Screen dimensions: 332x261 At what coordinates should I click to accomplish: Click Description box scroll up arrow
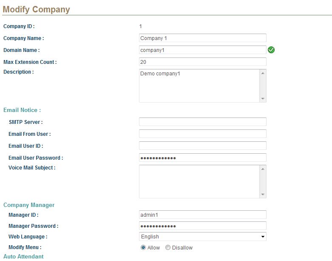click(263, 73)
